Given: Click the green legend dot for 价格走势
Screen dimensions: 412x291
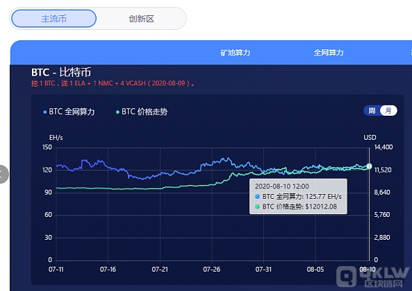Looking at the screenshot, I should pos(117,112).
